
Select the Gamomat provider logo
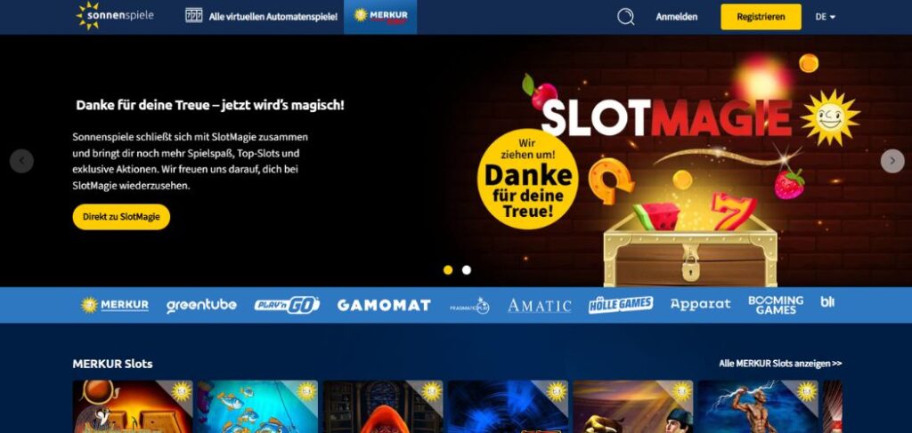pos(384,305)
